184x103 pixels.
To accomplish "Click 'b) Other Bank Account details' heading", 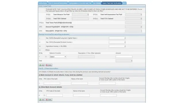I will (x=50, y=87).
